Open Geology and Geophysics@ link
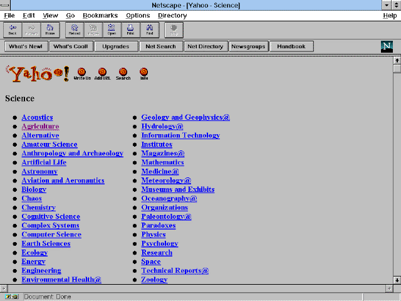 click(185, 117)
